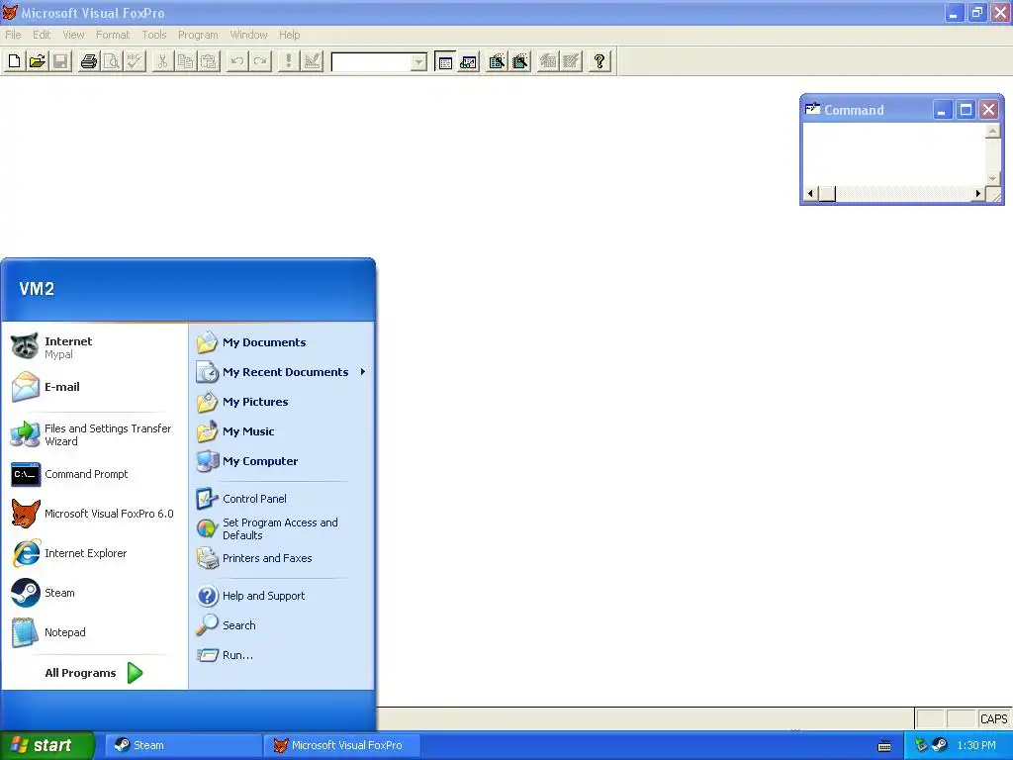Click the Help question mark toolbar icon
This screenshot has width=1013, height=760.
click(599, 61)
